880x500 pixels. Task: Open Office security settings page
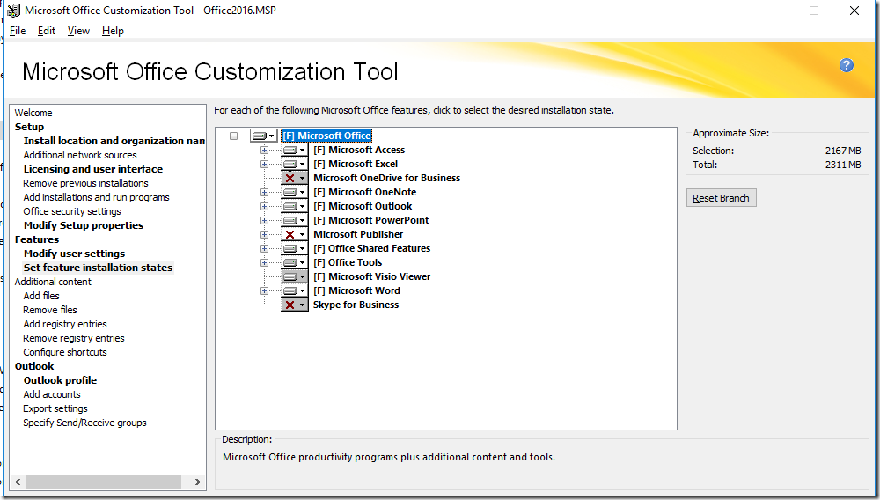(72, 211)
